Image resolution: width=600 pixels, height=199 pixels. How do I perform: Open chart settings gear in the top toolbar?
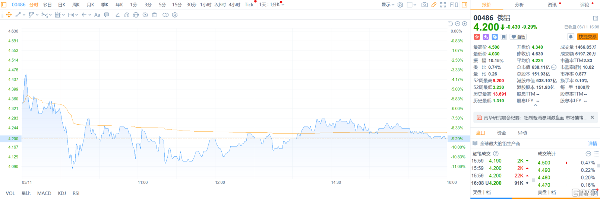[400, 5]
